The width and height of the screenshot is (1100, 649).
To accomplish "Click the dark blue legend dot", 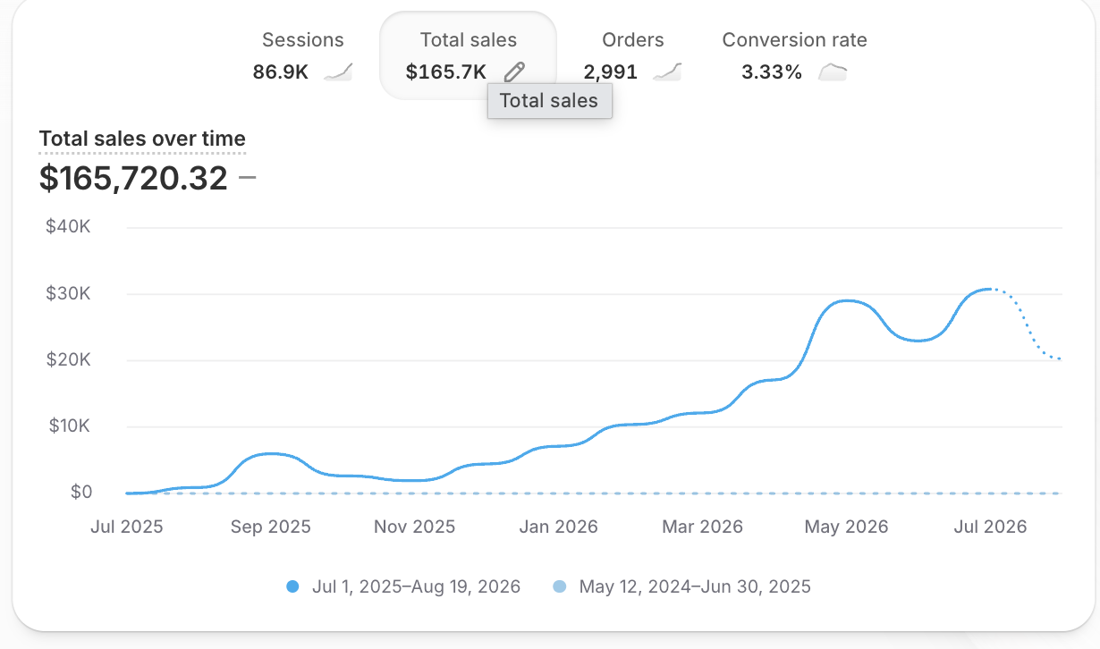I will click(292, 587).
